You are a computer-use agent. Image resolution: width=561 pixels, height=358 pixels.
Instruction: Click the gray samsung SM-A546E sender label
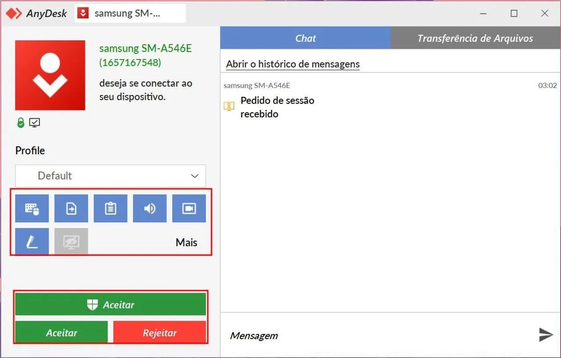(x=257, y=85)
